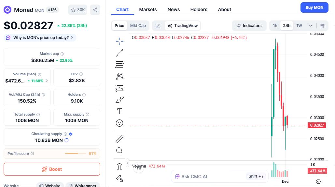This screenshot has height=187, width=335.
Task: Open the XABCD pattern tool
Action: coord(119,76)
